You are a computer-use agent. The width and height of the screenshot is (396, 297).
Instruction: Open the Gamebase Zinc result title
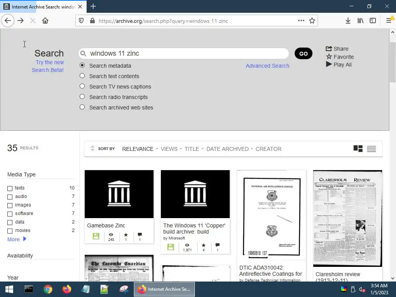click(106, 225)
